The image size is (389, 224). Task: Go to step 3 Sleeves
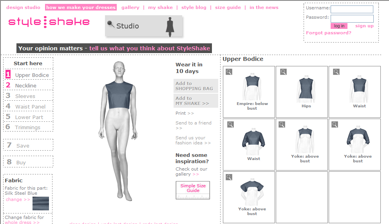(28, 96)
